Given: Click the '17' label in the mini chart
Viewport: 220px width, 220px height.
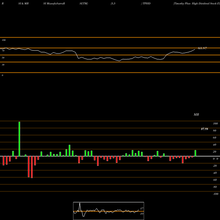Looking at the screenshot, I should 142,209.
